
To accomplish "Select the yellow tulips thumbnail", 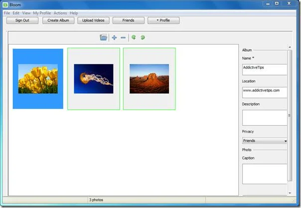I will (x=38, y=79).
